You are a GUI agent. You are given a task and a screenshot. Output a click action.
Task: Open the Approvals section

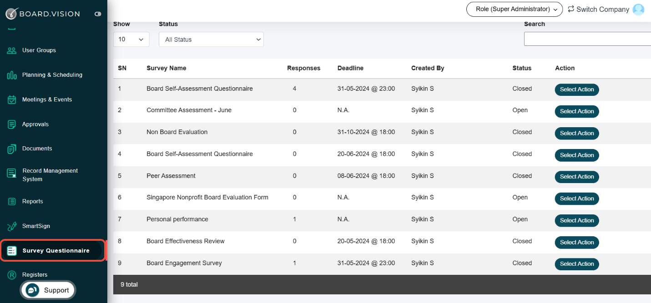click(x=35, y=124)
